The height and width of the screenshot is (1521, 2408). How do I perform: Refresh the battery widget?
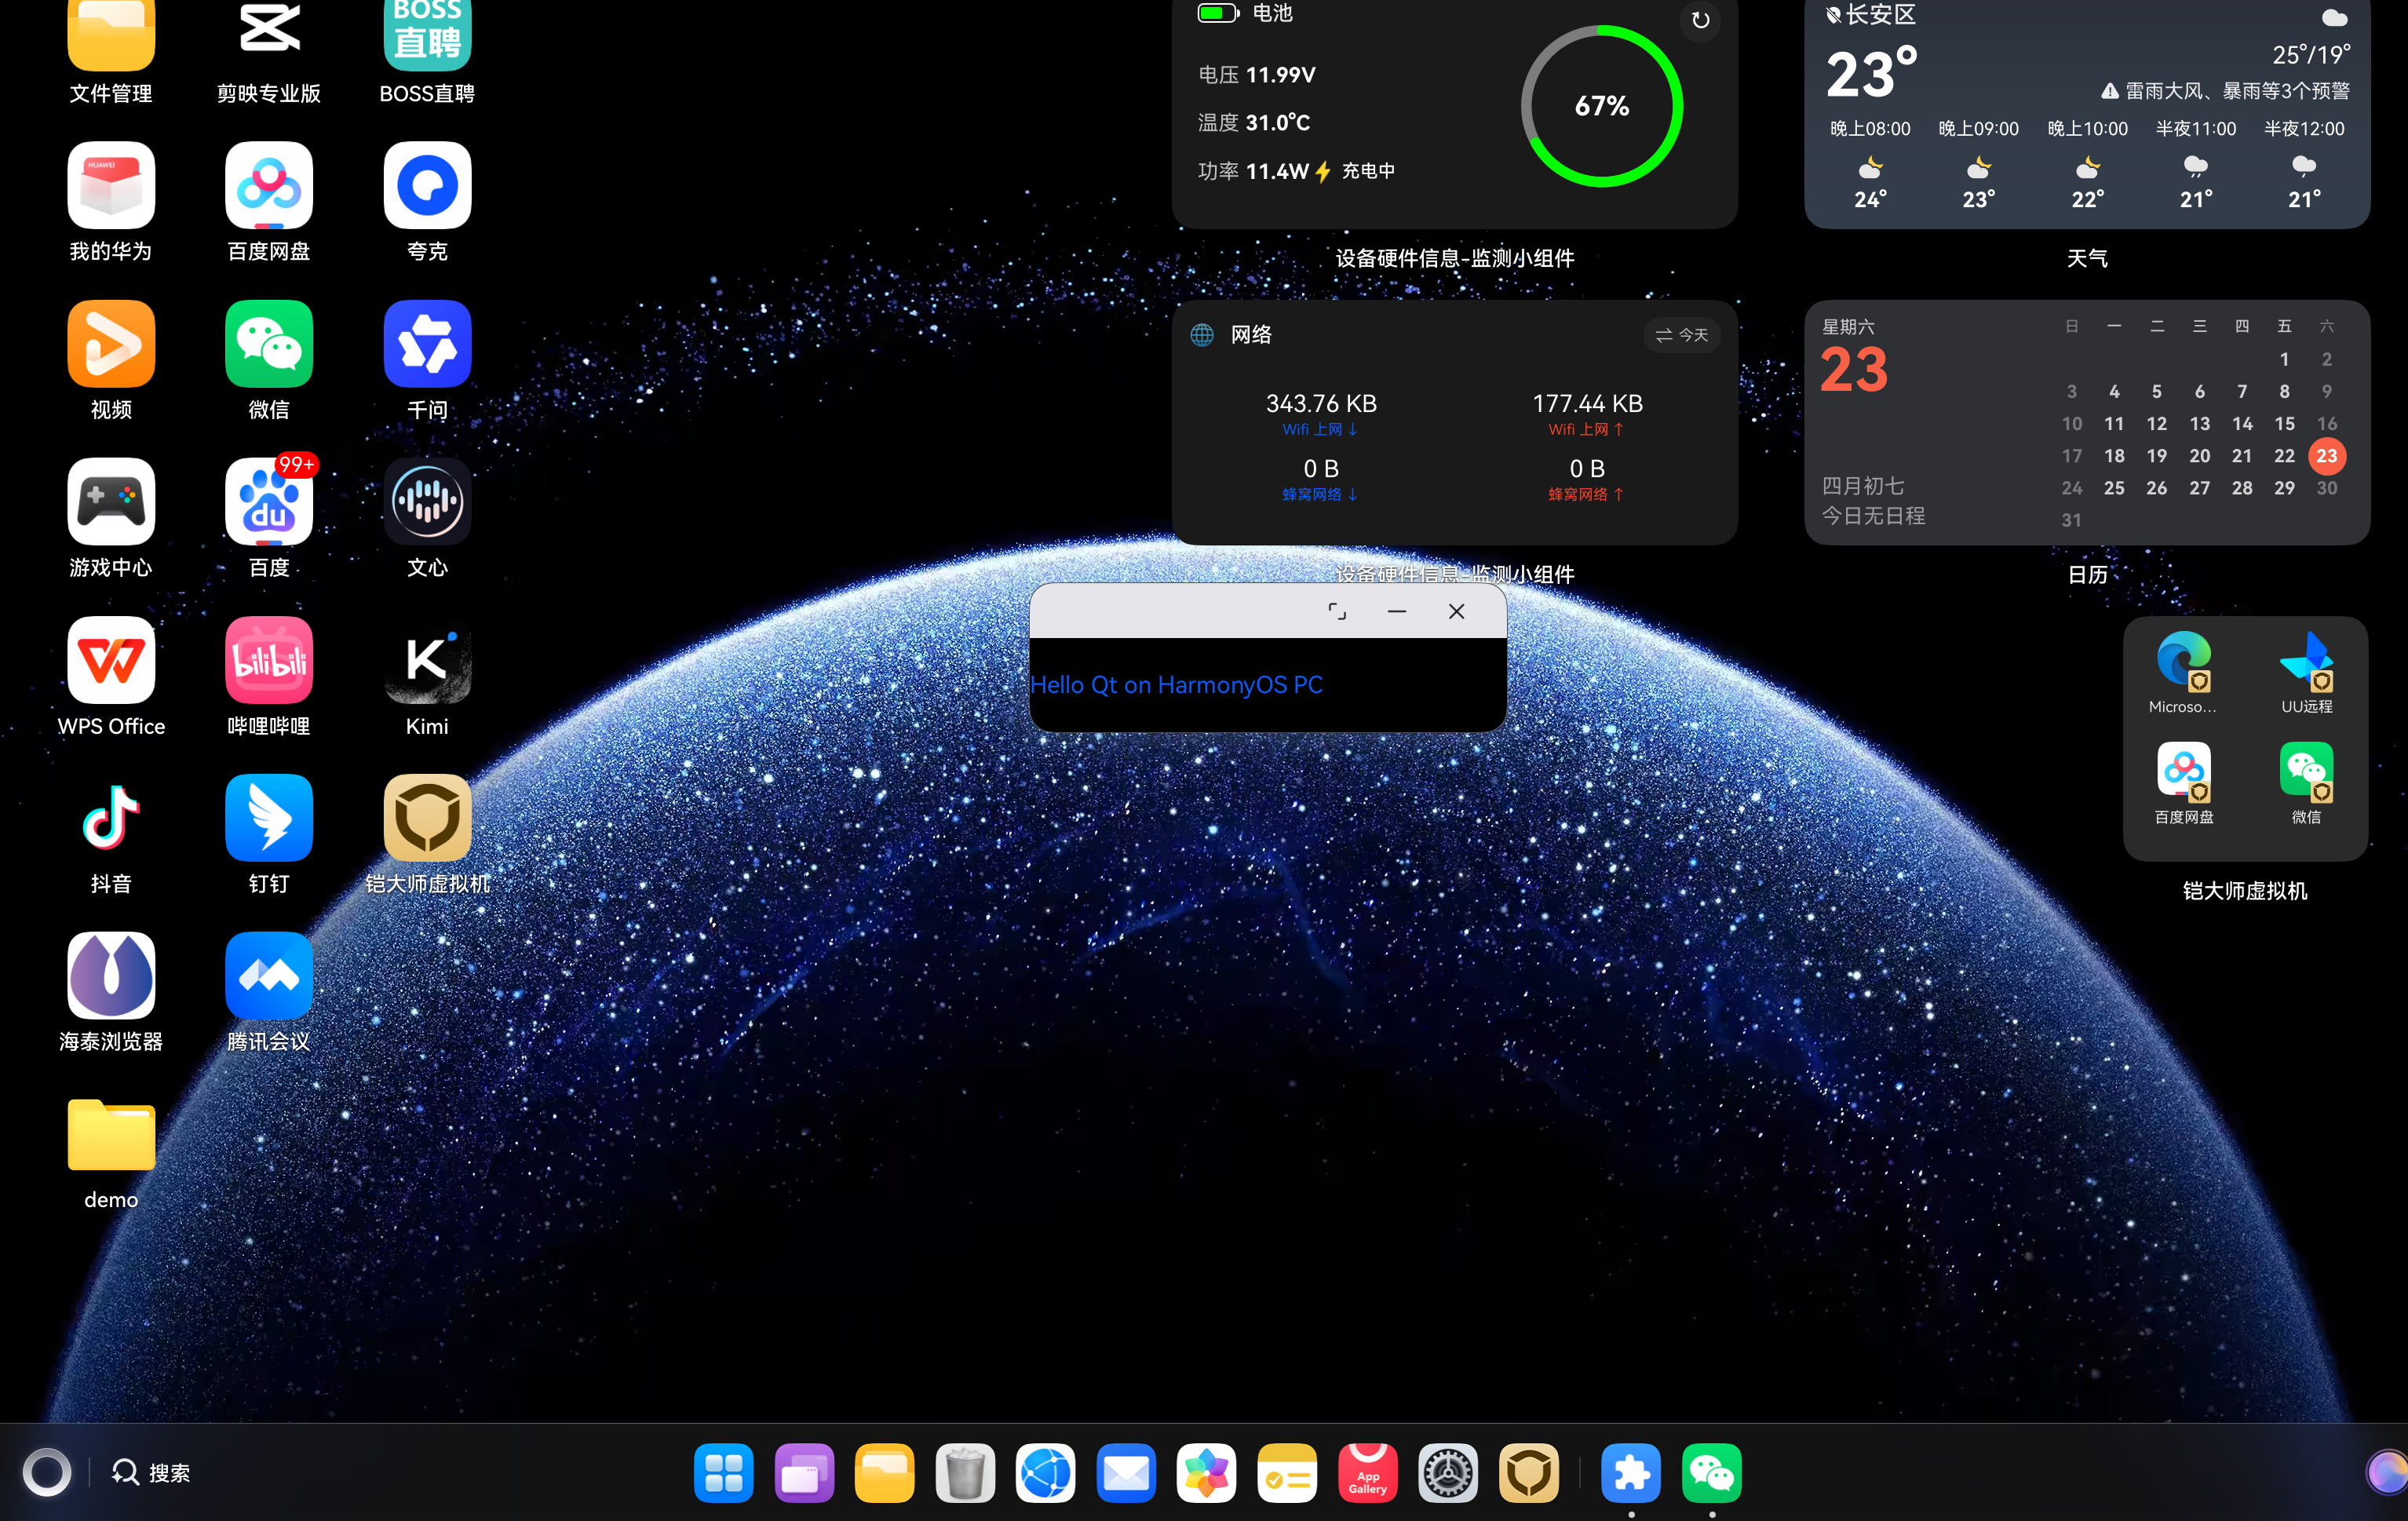point(1700,20)
